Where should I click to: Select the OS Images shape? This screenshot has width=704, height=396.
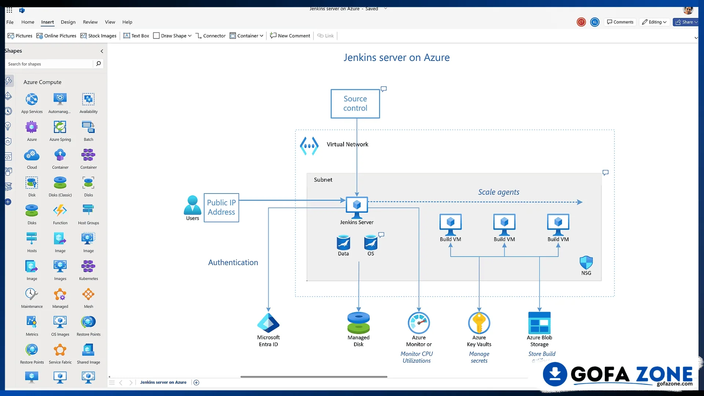pyautogui.click(x=60, y=326)
